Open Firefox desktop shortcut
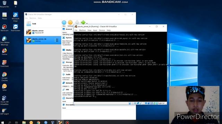Screen dimensions: 222x124 pos(5,52)
